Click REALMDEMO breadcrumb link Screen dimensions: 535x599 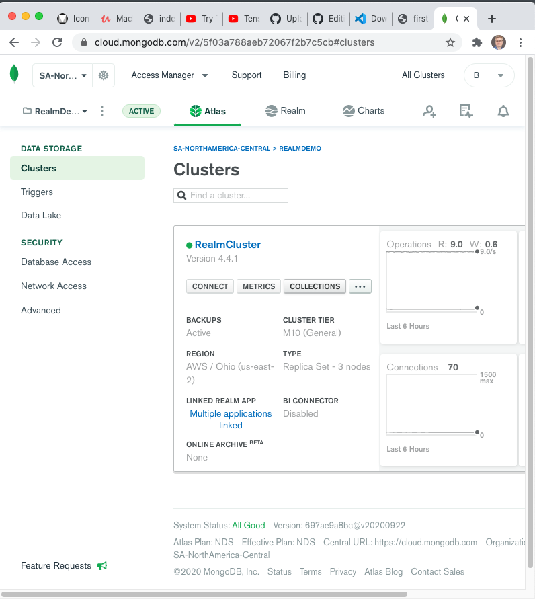300,148
